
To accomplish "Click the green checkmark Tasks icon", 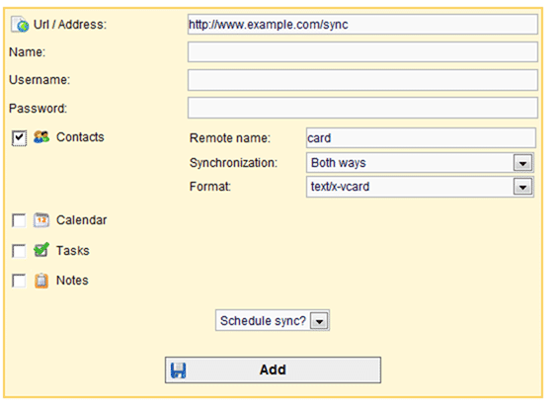I will [41, 250].
